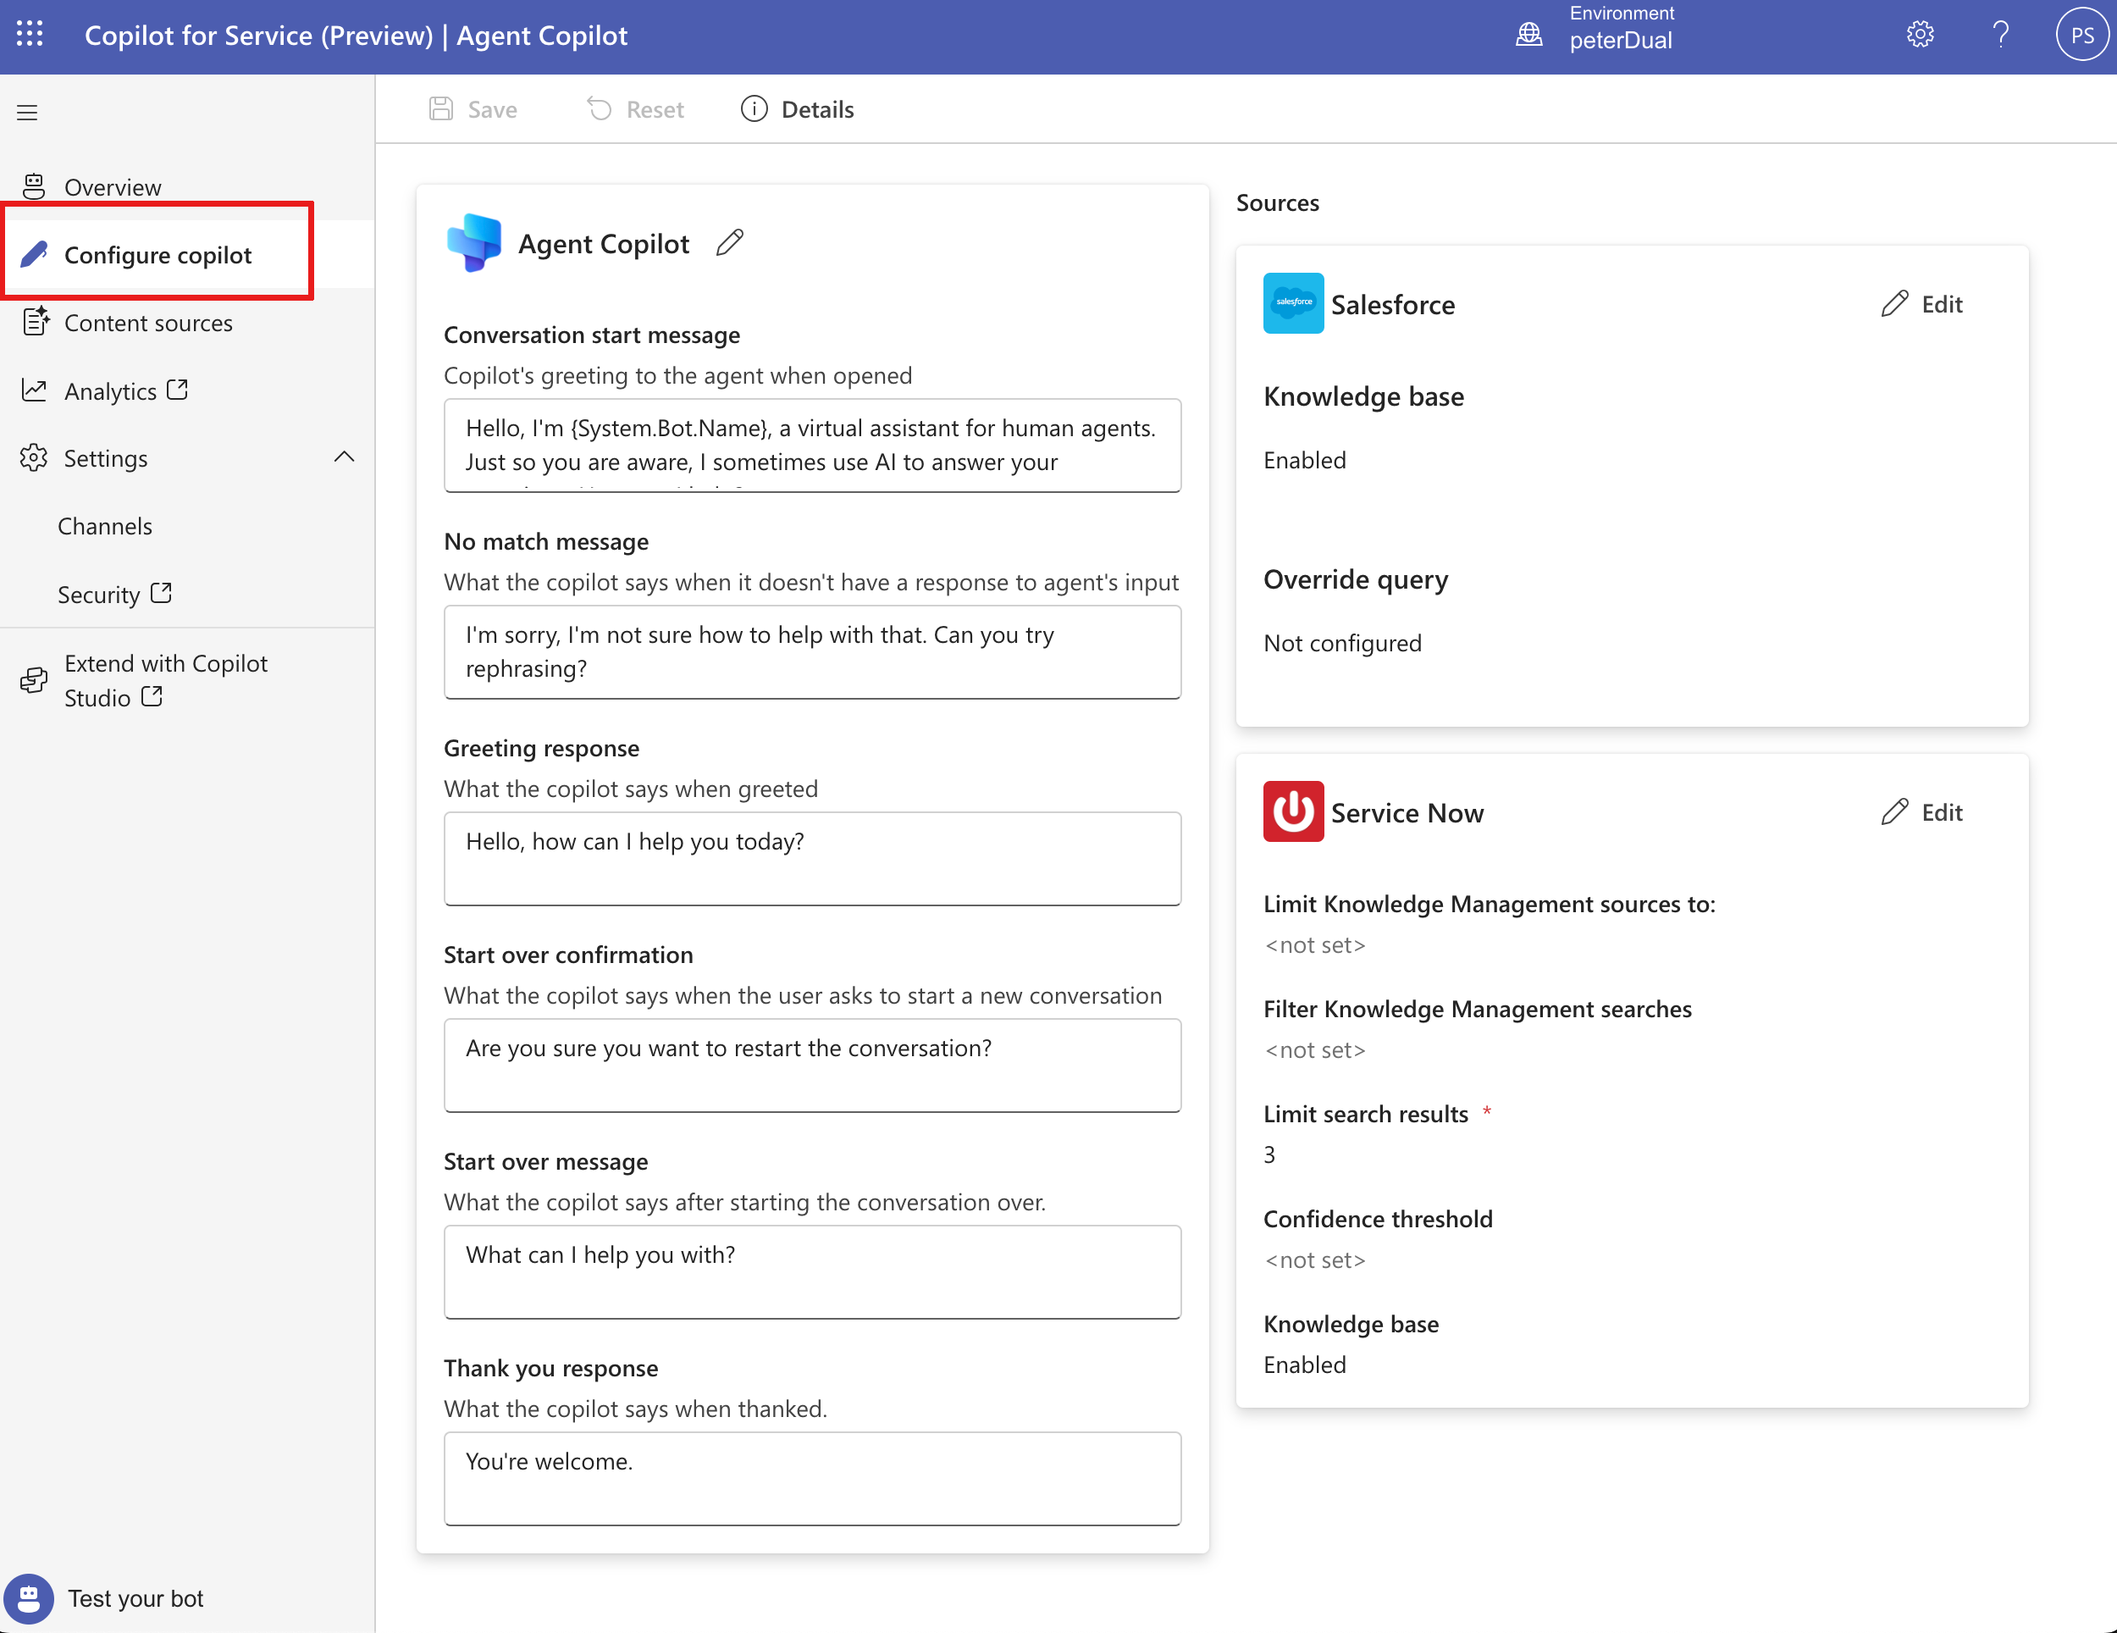Collapse the Settings section chevron
The width and height of the screenshot is (2117, 1633).
pos(344,457)
